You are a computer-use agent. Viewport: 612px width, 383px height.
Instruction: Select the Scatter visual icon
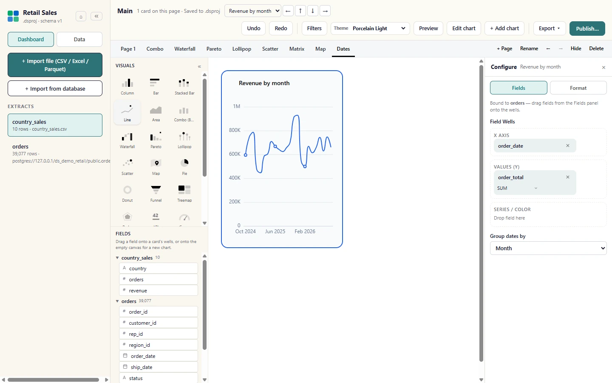tap(127, 167)
